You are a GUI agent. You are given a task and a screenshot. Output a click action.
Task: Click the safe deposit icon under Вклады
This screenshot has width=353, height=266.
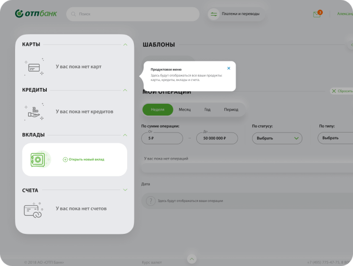coord(37,159)
